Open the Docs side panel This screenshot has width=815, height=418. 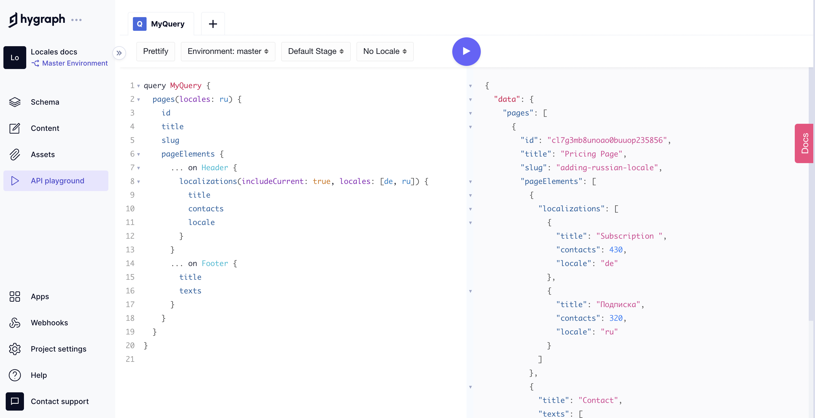[804, 143]
